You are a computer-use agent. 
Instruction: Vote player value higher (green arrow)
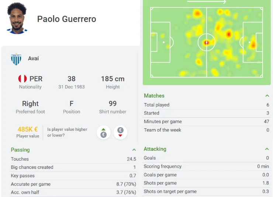(104, 132)
